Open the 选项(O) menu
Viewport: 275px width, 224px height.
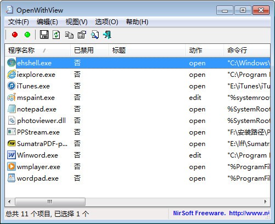(x=106, y=22)
